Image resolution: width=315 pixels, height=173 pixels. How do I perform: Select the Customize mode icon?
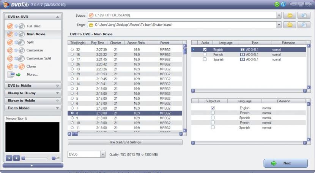point(16,50)
